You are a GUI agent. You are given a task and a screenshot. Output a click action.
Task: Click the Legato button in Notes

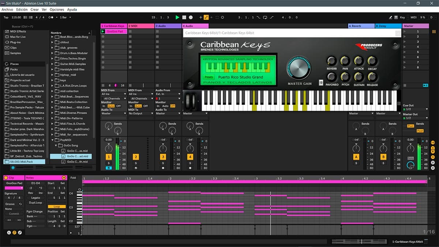pyautogui.click(x=35, y=198)
